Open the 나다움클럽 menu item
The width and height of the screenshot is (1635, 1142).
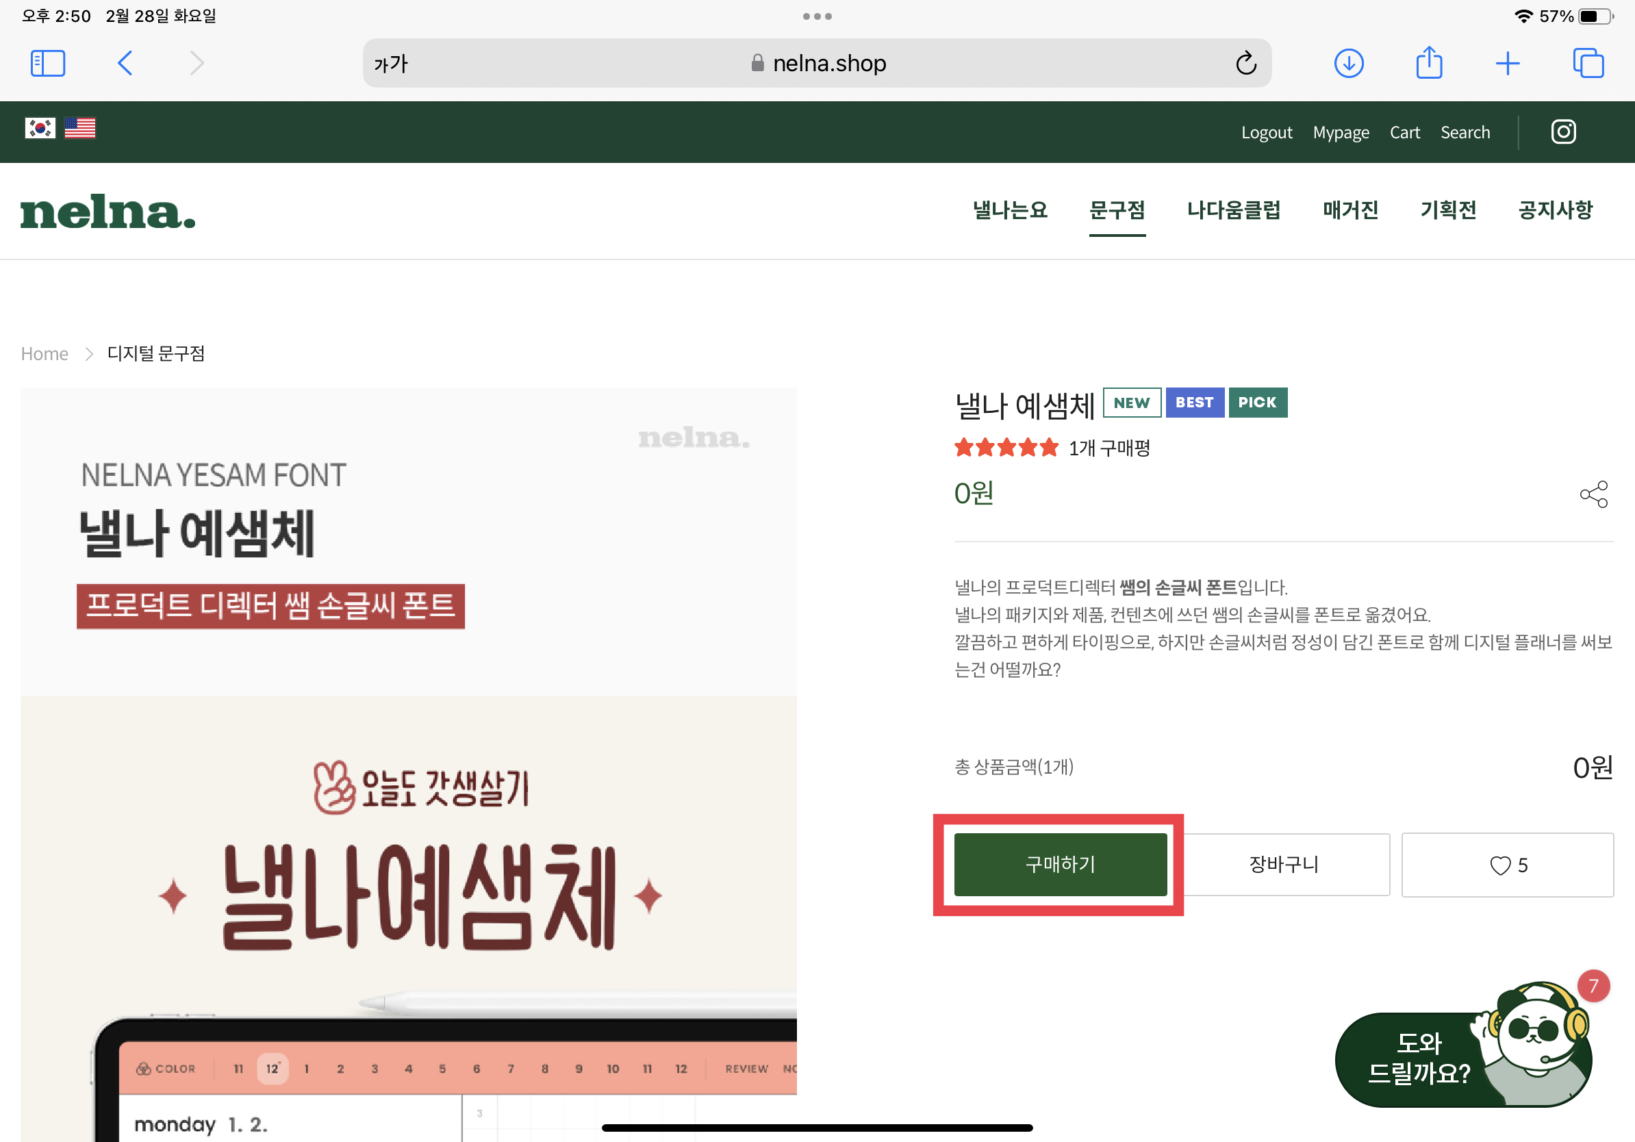(1233, 210)
